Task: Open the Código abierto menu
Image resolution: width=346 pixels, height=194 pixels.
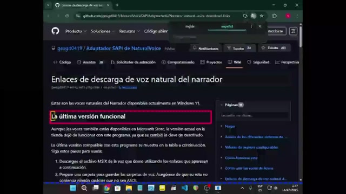Action: 156,31
